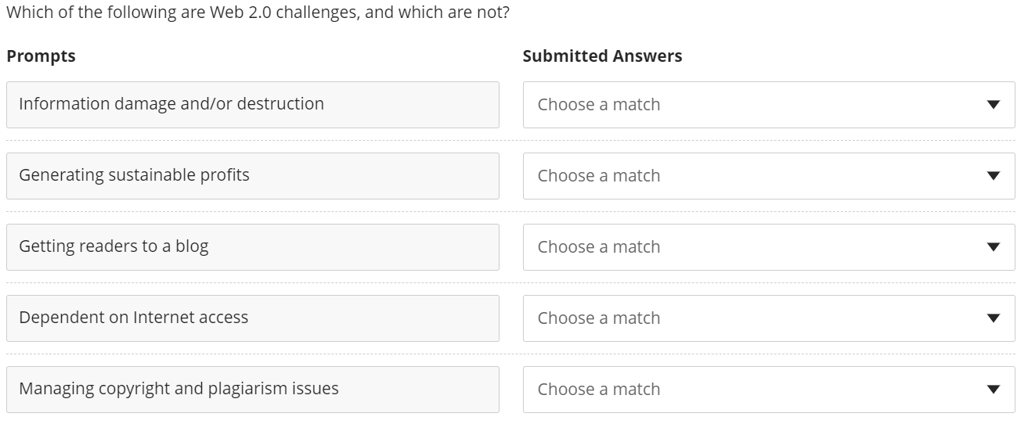Click the arrow icon beside Information damage row
The width and height of the screenshot is (1028, 424).
pos(994,105)
